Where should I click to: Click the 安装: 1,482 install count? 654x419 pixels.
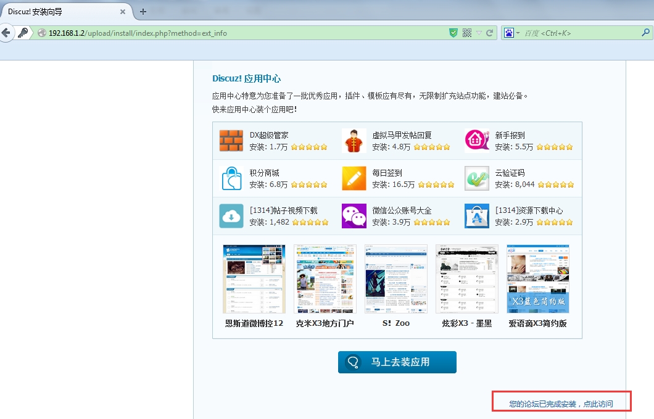(x=270, y=222)
